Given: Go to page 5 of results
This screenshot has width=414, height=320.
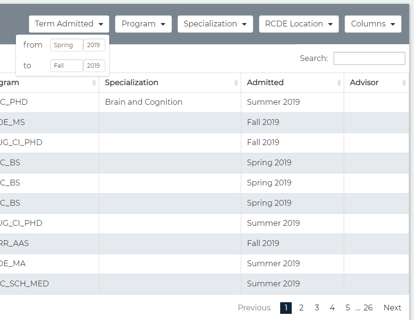Looking at the screenshot, I should click(x=348, y=308).
